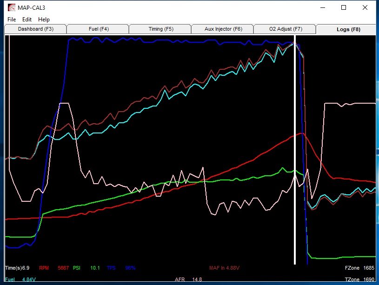
Task: Switch to the Aux Injector (F6) tab
Action: click(x=223, y=29)
